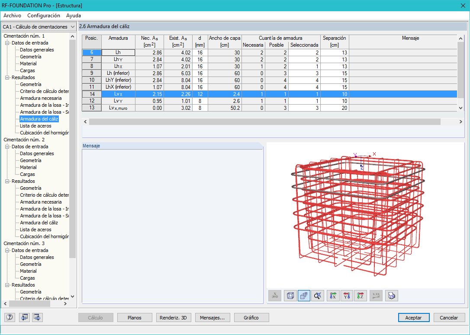Image resolution: width=470 pixels, height=335 pixels.
Task: Collapse Resultados under Cimentación núm. 3
Action: point(7,285)
